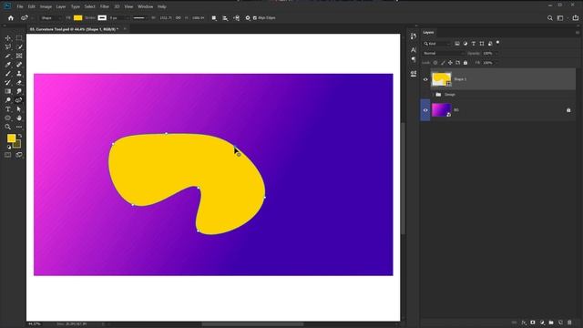The width and height of the screenshot is (583, 328).
Task: Toggle Quick Mask mode
Action: coord(8,155)
